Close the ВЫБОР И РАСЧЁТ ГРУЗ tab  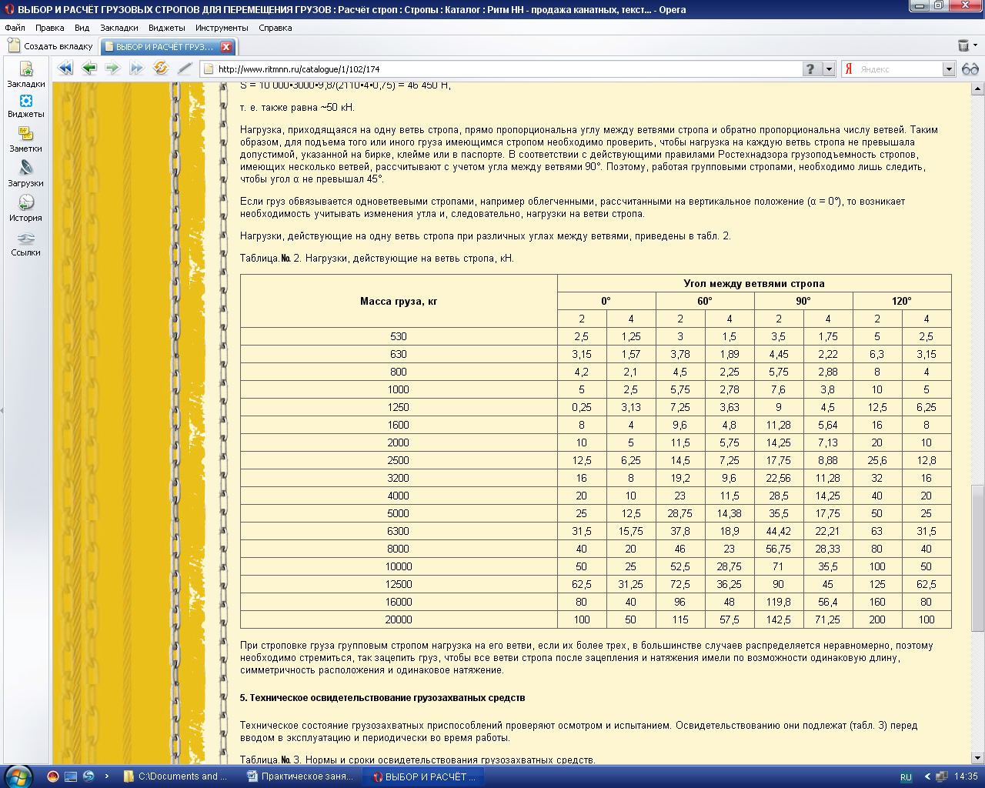tap(226, 47)
